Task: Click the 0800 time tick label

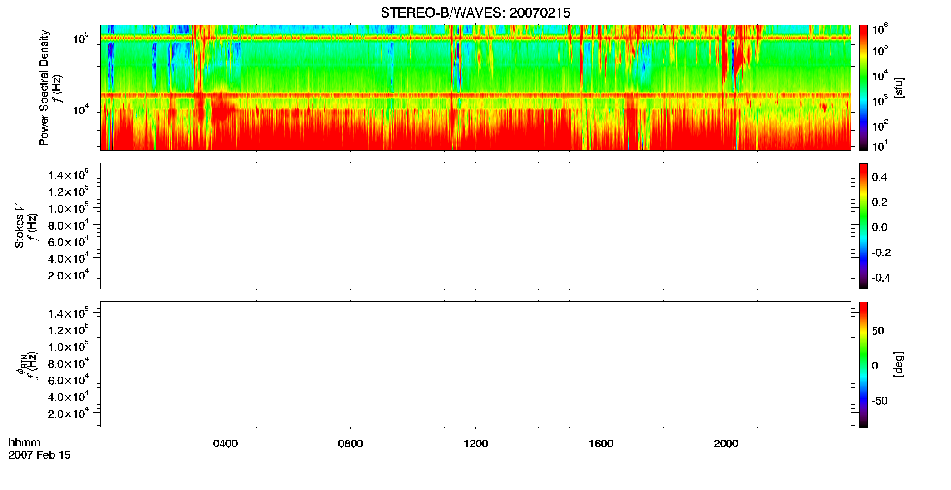Action: [x=350, y=444]
